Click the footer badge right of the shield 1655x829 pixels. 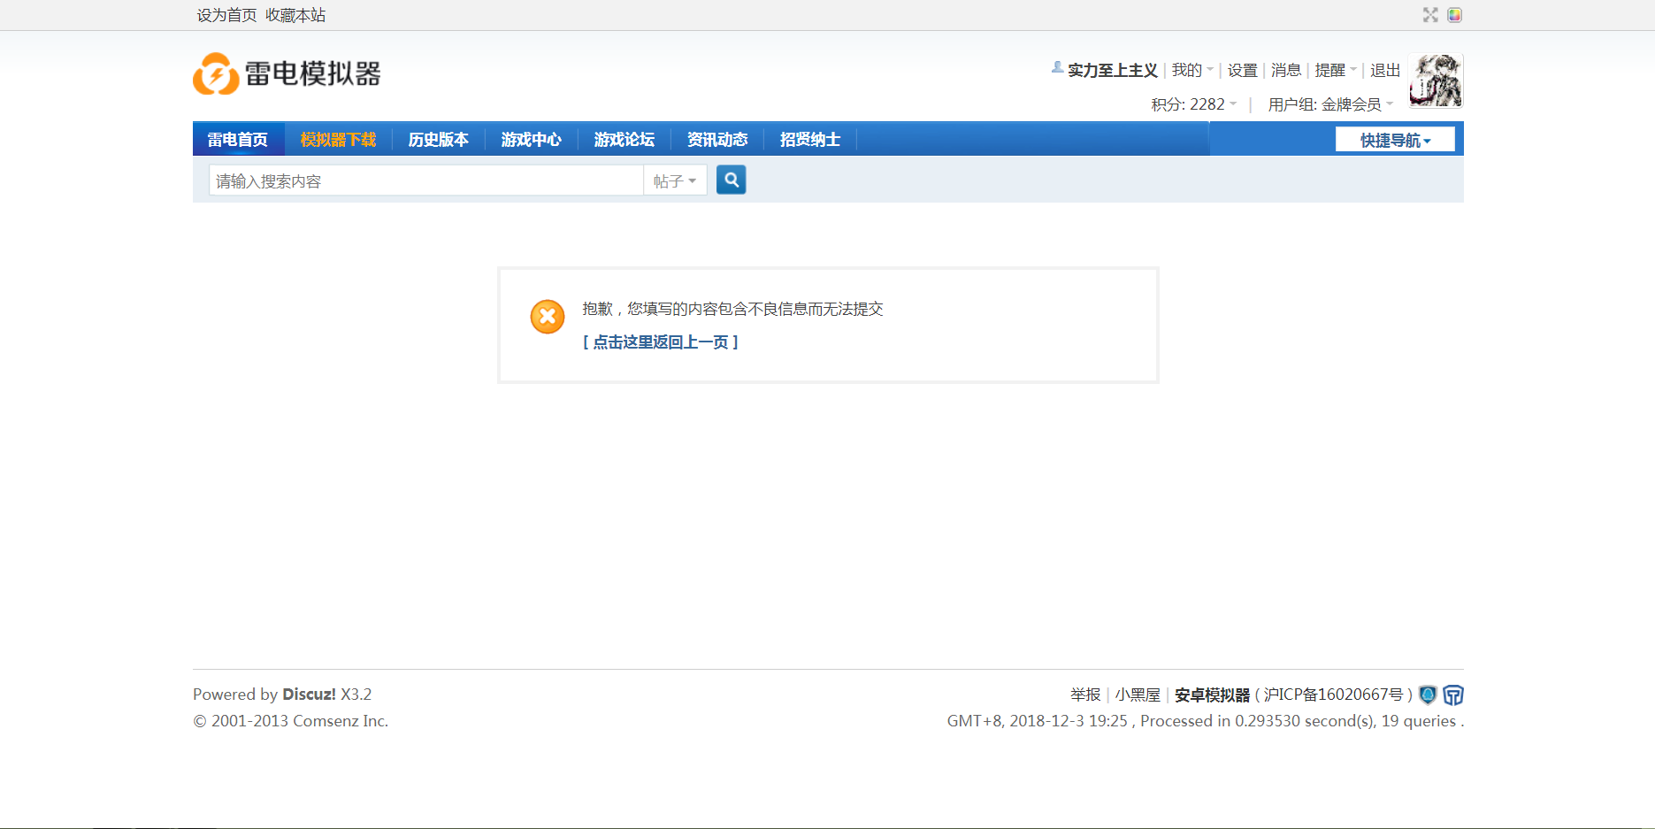coord(1453,695)
